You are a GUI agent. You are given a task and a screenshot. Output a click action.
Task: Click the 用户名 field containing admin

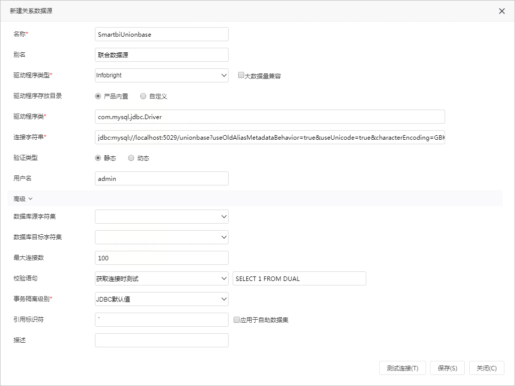click(162, 178)
